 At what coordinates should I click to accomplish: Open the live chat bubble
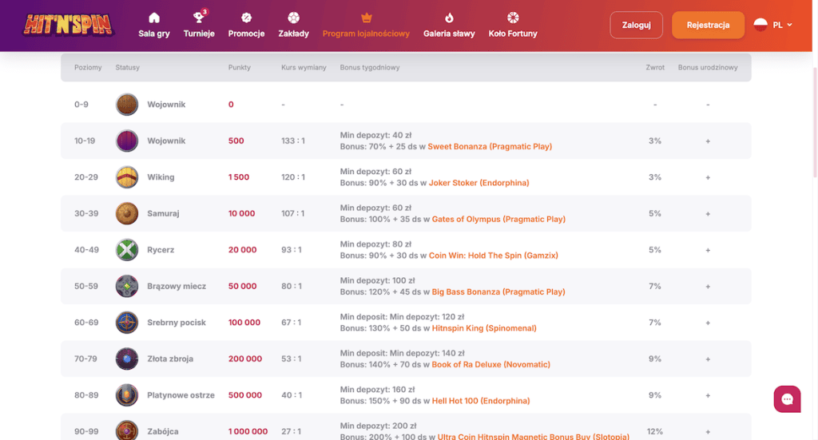787,399
